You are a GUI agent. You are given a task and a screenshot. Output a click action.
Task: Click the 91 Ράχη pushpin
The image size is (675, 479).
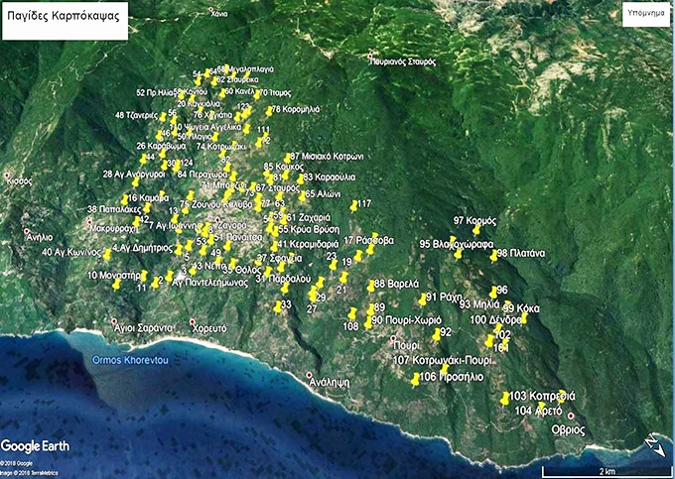coord(422,299)
